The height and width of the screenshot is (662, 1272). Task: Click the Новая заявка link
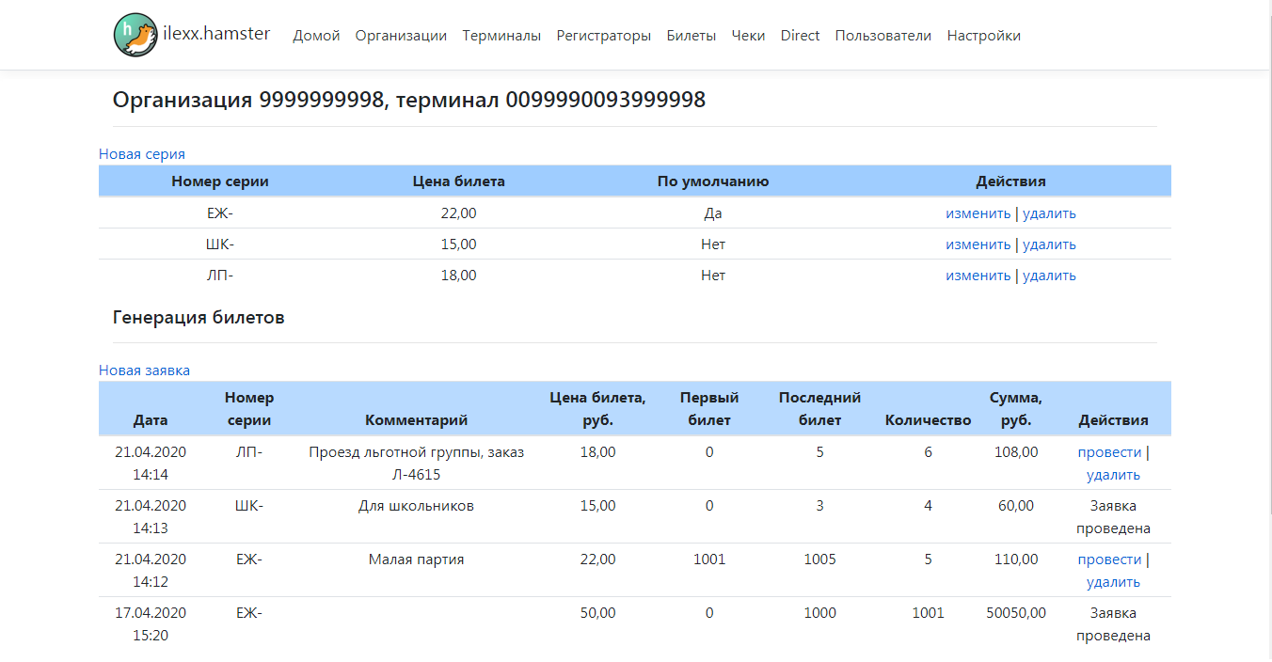[144, 370]
